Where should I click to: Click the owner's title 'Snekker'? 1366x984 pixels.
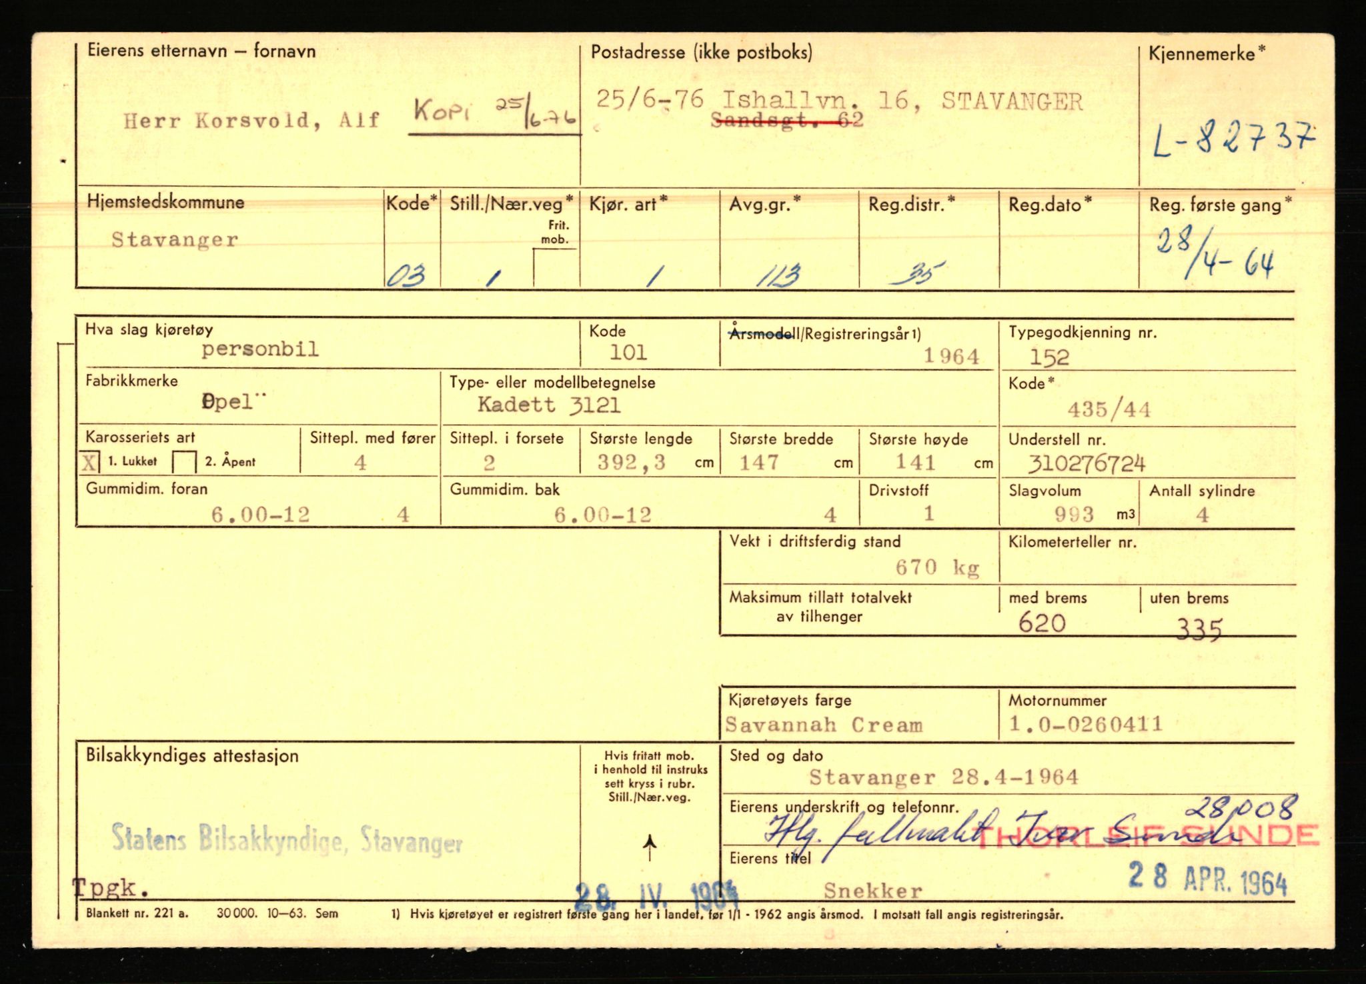point(873,891)
